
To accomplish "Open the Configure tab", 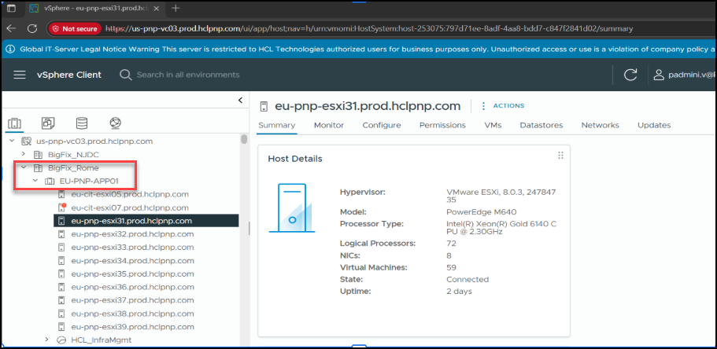I will click(x=382, y=125).
